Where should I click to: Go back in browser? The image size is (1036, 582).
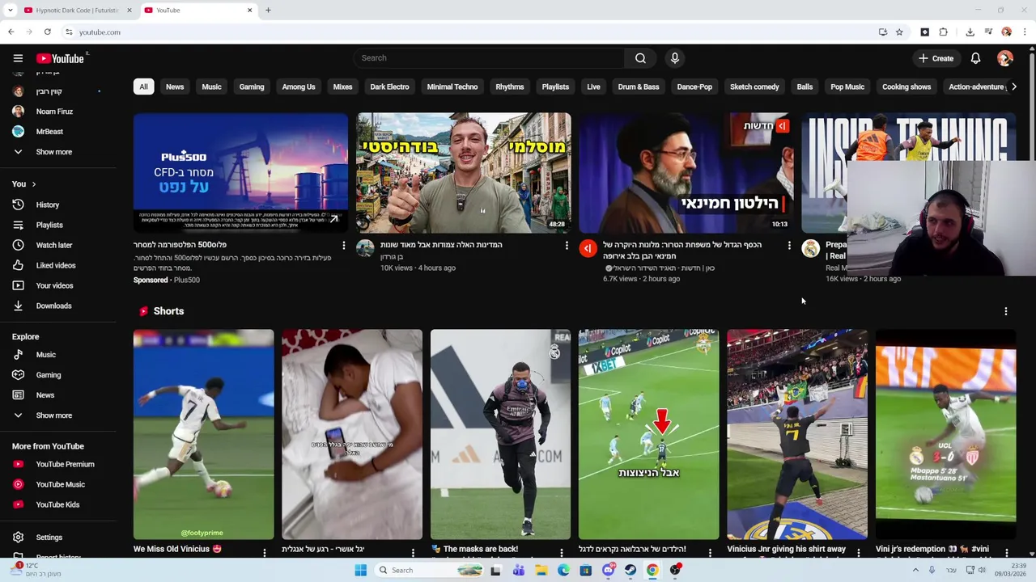click(x=11, y=32)
